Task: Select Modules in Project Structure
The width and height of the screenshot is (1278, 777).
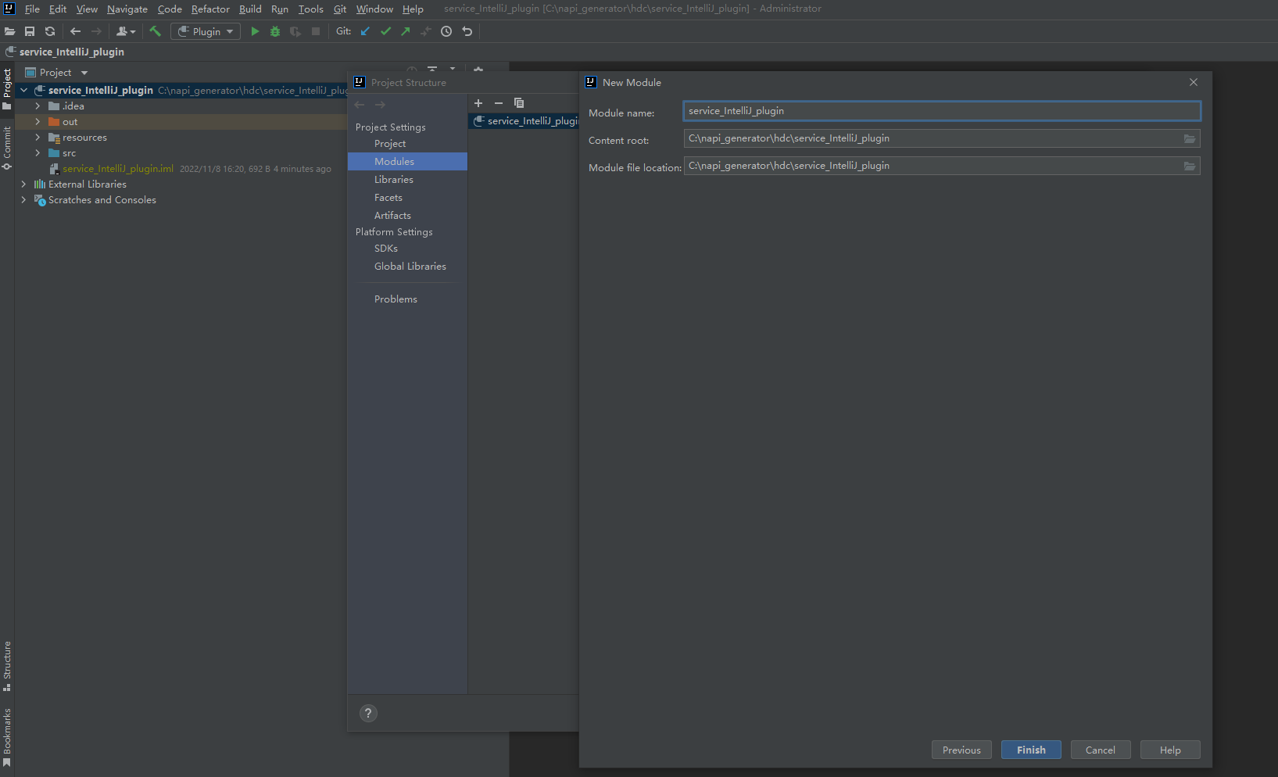Action: [x=407, y=161]
